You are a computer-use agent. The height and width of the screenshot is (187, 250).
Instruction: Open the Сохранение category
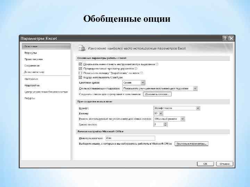pos(32,65)
